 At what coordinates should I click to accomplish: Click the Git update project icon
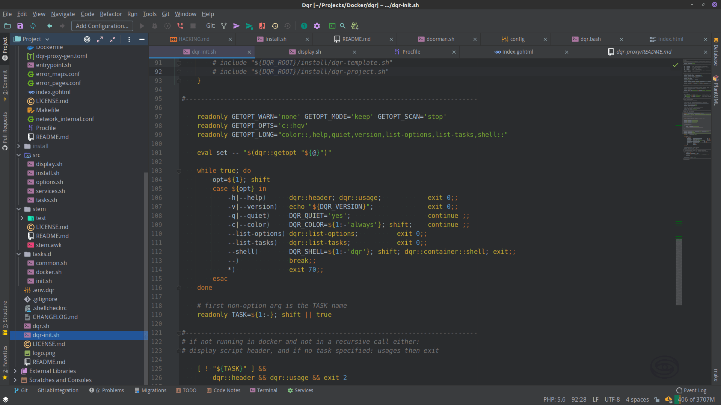tap(224, 26)
